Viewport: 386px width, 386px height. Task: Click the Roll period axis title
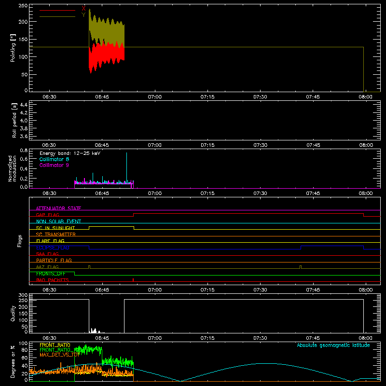(14, 121)
